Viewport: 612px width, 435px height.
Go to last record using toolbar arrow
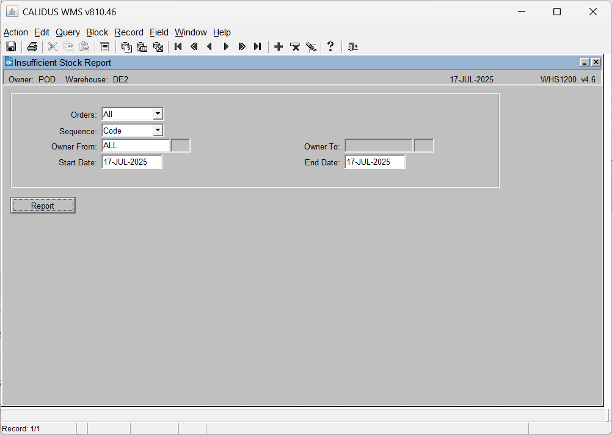(x=257, y=47)
